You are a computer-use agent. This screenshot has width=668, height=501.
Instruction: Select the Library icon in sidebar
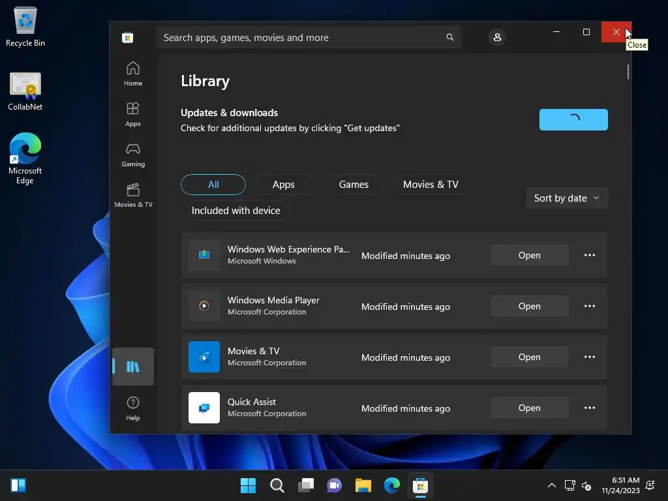[133, 367]
